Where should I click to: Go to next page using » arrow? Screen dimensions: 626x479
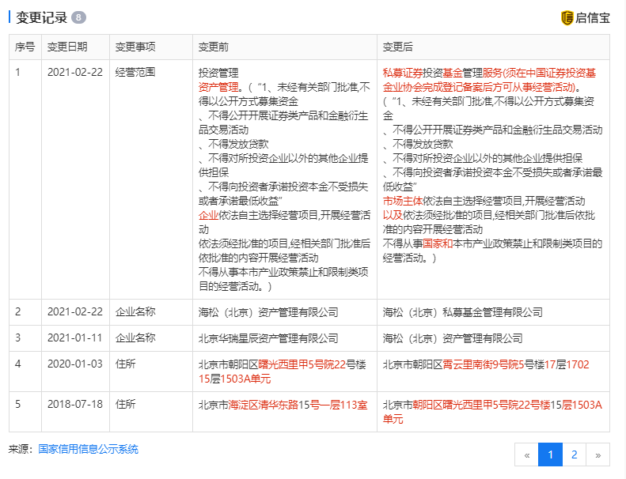[x=598, y=454]
